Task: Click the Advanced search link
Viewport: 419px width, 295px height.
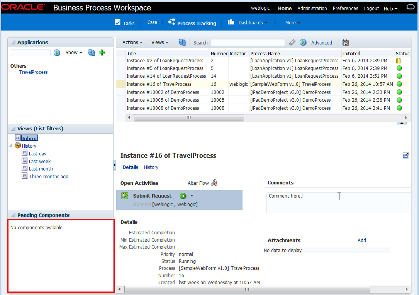Action: pos(321,43)
